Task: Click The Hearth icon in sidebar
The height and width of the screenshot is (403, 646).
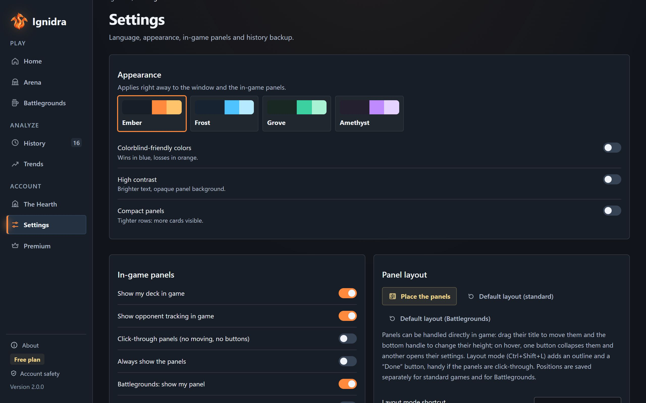Action: pyautogui.click(x=15, y=204)
